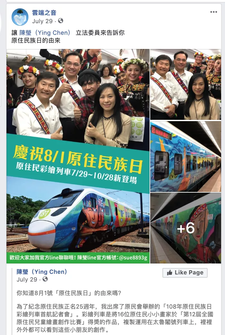This screenshot has height=335, width=225.
Task: Open the blue painted train platform photo
Action: [185, 157]
